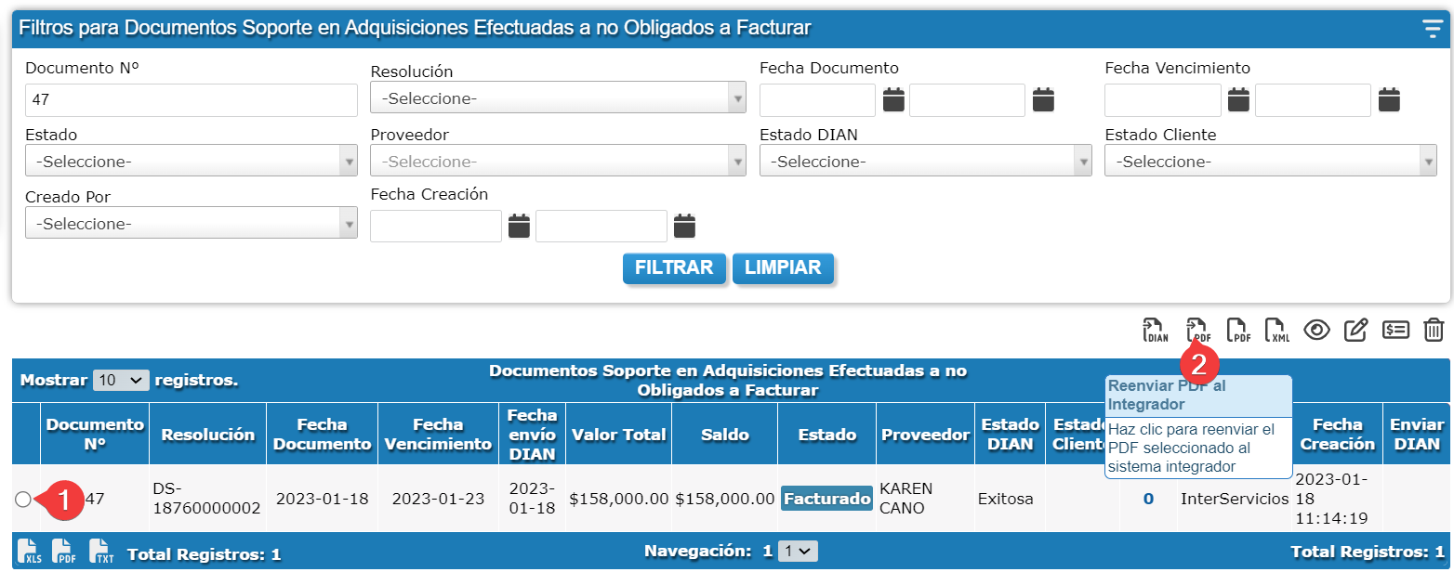
Task: Export table using the XLS icon
Action: (30, 552)
